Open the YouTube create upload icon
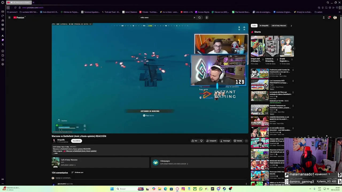 coord(324,18)
